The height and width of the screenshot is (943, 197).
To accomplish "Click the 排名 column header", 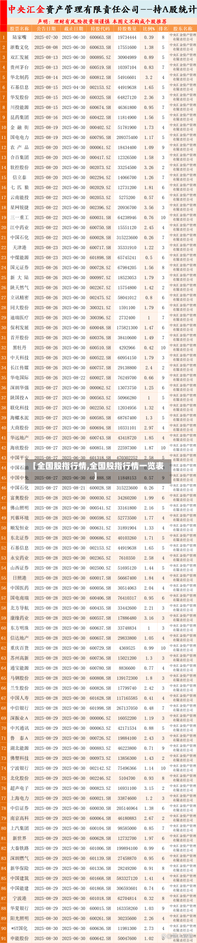I will pos(163,28).
